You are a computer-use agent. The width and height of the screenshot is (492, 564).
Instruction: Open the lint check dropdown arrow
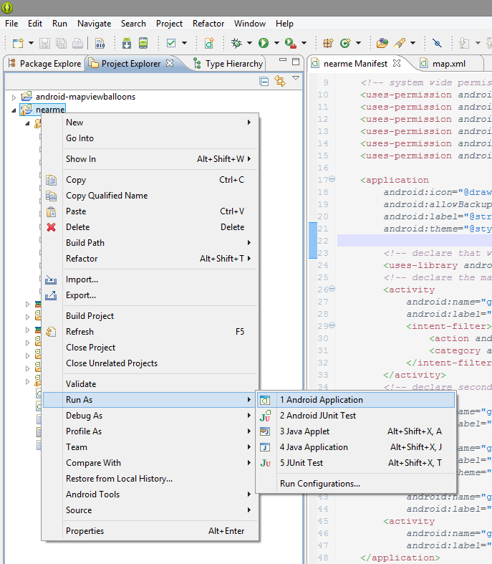pos(184,44)
